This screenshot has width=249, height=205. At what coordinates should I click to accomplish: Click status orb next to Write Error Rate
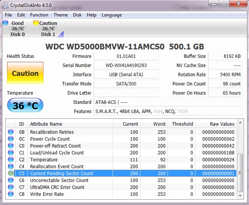click(11, 194)
